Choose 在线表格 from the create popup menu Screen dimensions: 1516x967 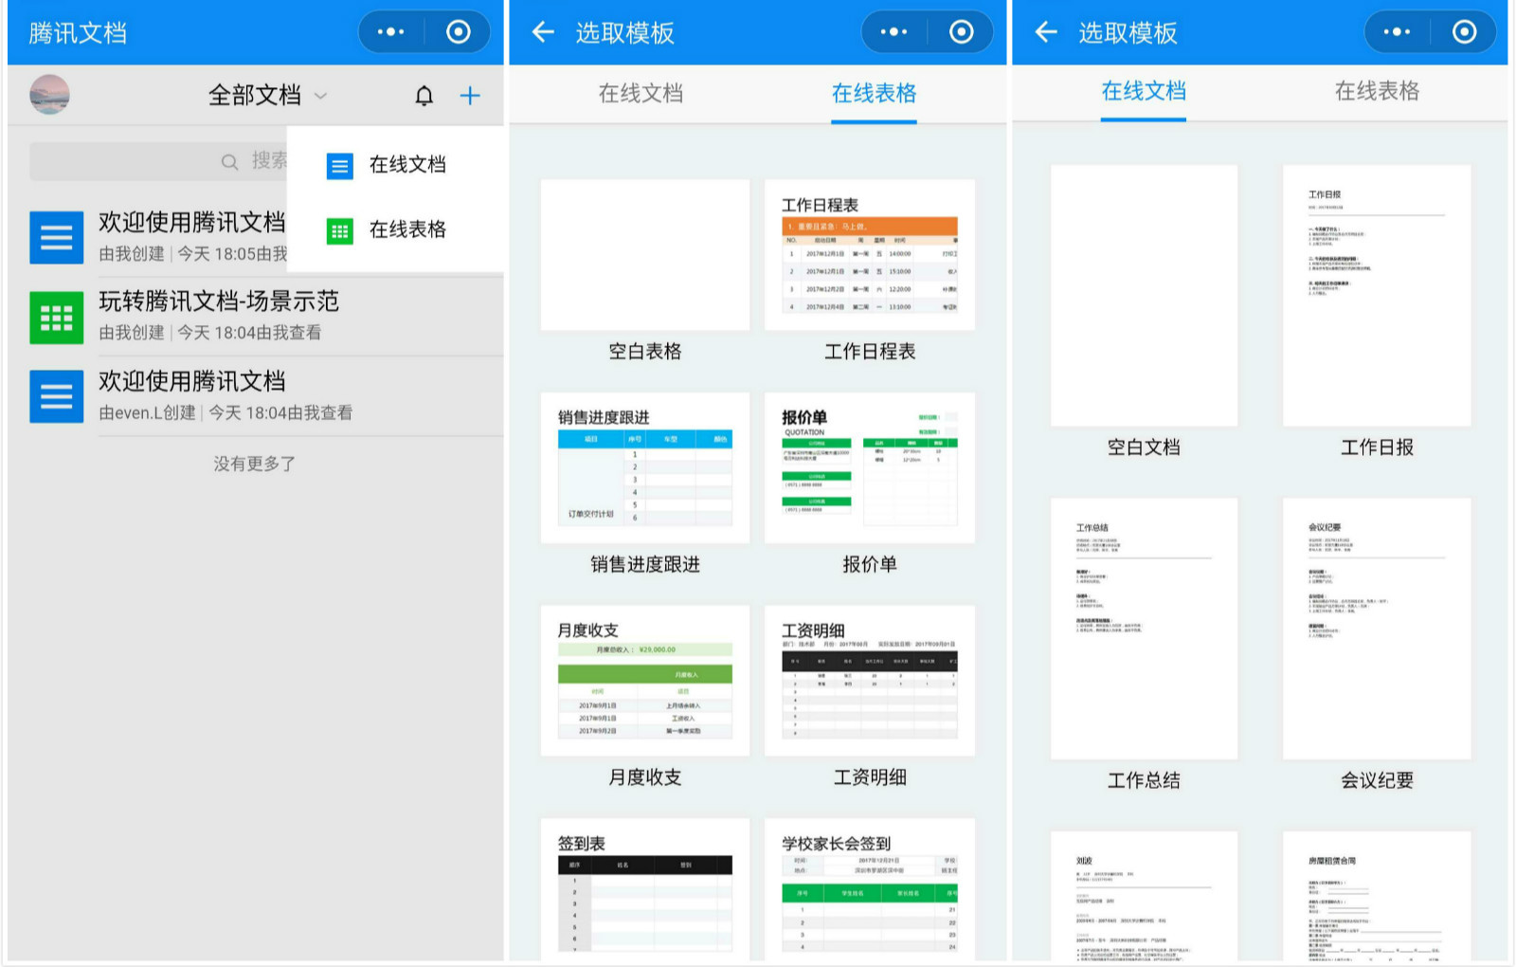tap(395, 229)
